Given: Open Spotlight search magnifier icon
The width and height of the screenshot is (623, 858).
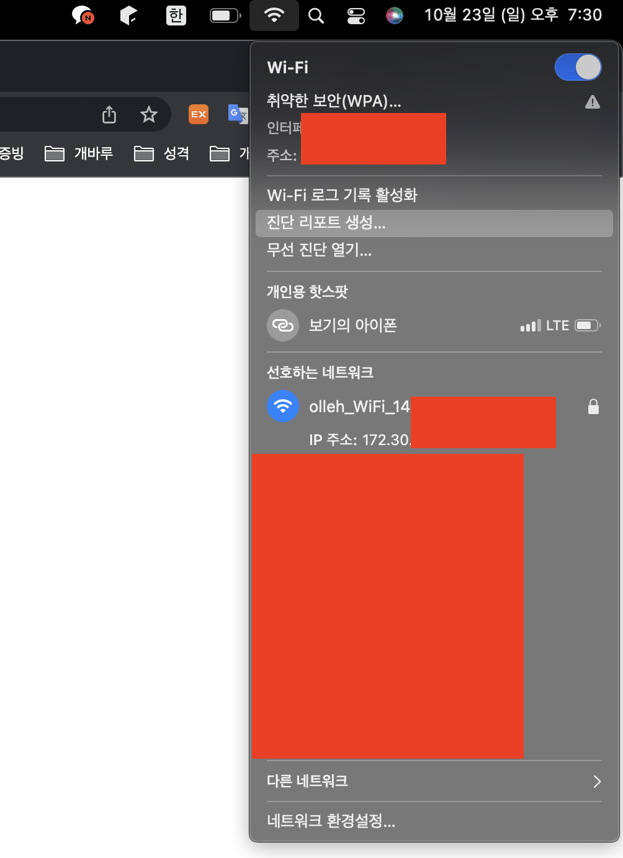Looking at the screenshot, I should pyautogui.click(x=316, y=16).
